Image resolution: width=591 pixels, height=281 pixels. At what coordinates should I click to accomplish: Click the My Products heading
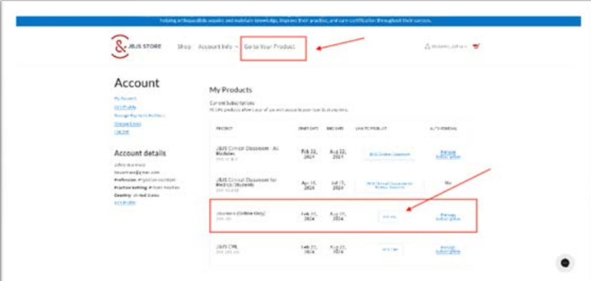231,90
